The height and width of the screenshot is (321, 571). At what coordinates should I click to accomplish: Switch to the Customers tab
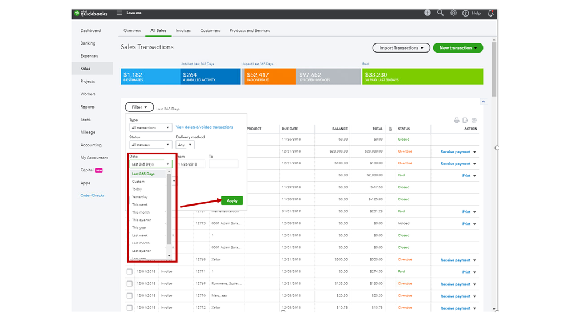pos(210,31)
